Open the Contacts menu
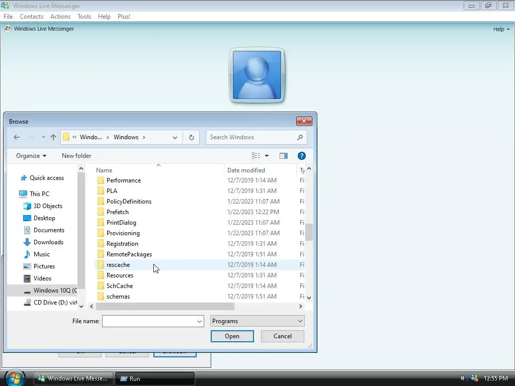 (x=32, y=17)
